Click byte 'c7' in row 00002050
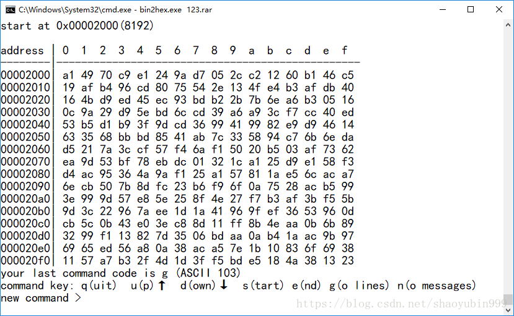514x316 pixels. (292, 137)
